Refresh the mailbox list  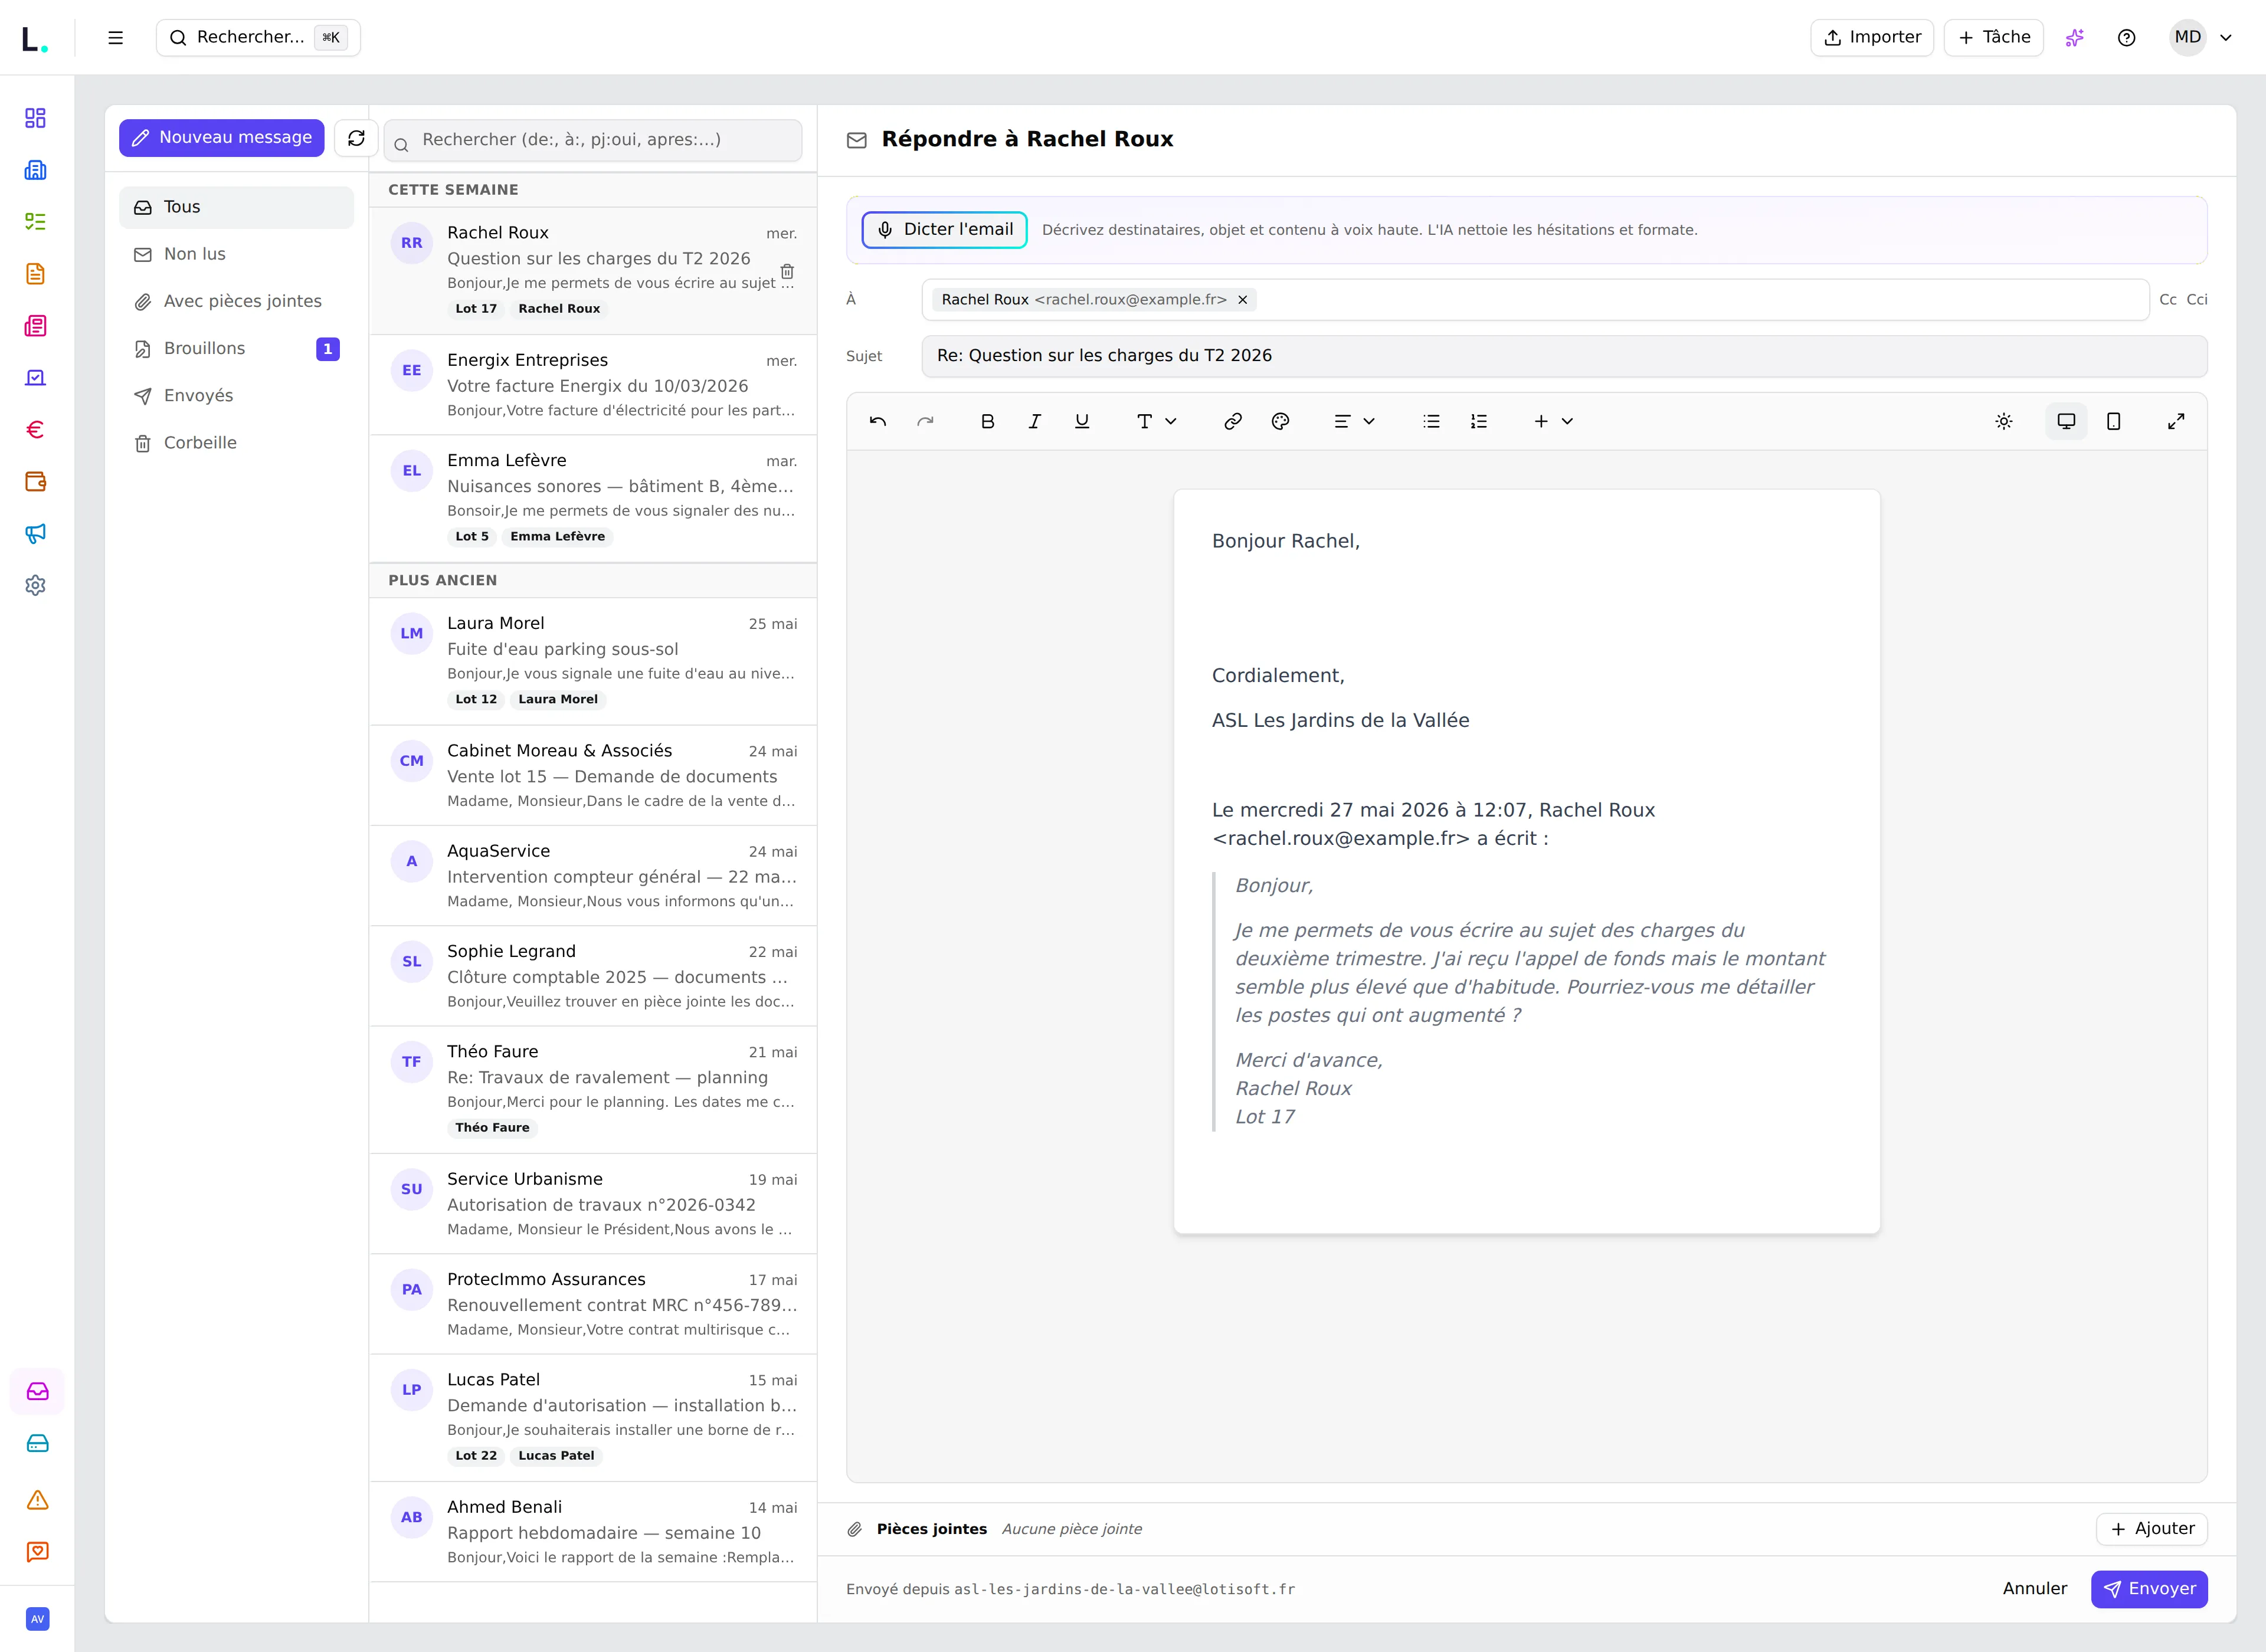click(356, 138)
